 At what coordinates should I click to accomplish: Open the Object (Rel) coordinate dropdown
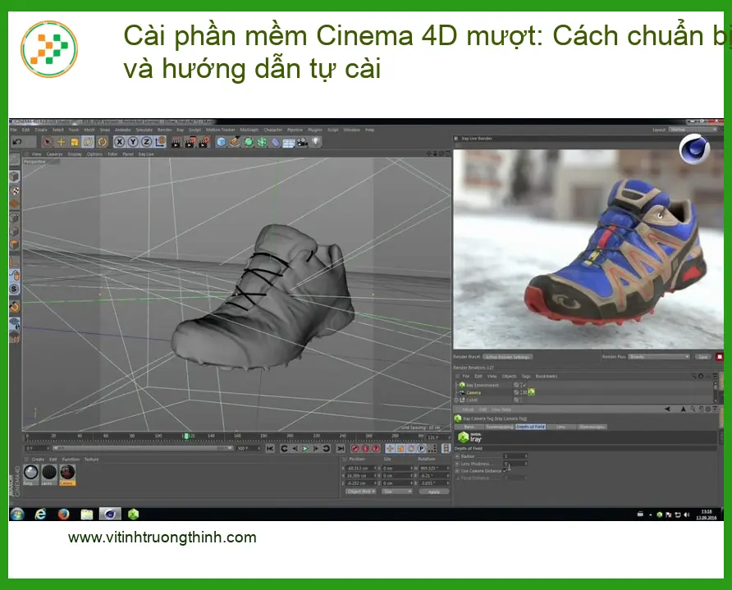[x=361, y=492]
